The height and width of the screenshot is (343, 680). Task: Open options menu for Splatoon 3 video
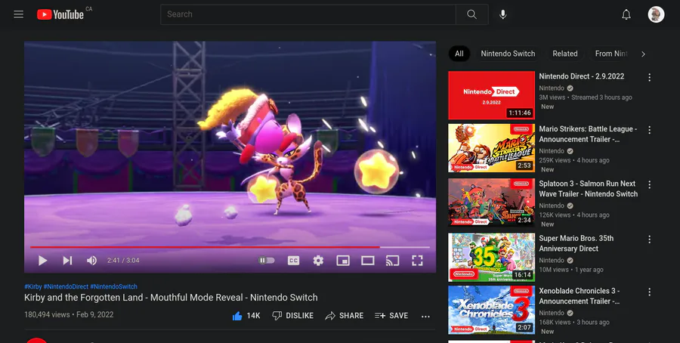[x=649, y=185]
